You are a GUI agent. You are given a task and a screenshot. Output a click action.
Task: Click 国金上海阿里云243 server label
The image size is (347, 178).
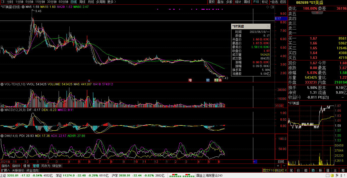[x=210, y=175]
